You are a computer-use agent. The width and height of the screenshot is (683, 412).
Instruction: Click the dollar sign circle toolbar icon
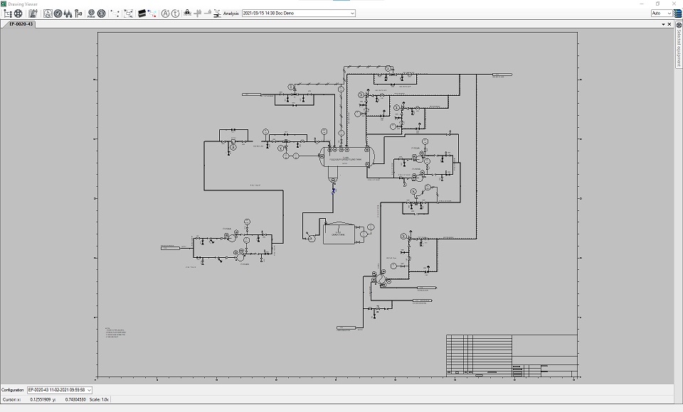point(101,13)
